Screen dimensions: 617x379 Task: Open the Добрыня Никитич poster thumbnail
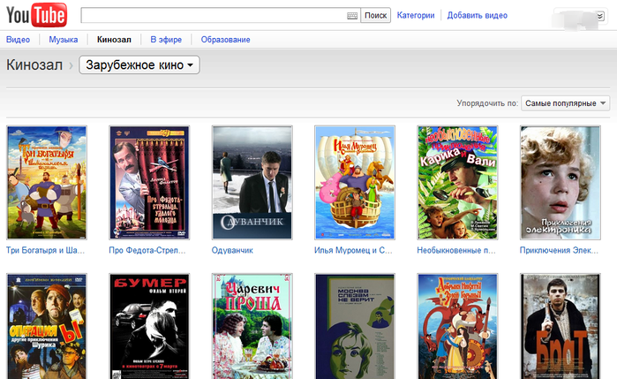[457, 326]
